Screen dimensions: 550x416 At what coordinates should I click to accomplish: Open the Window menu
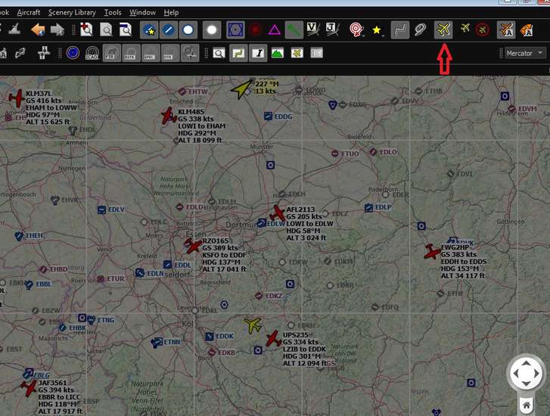142,12
